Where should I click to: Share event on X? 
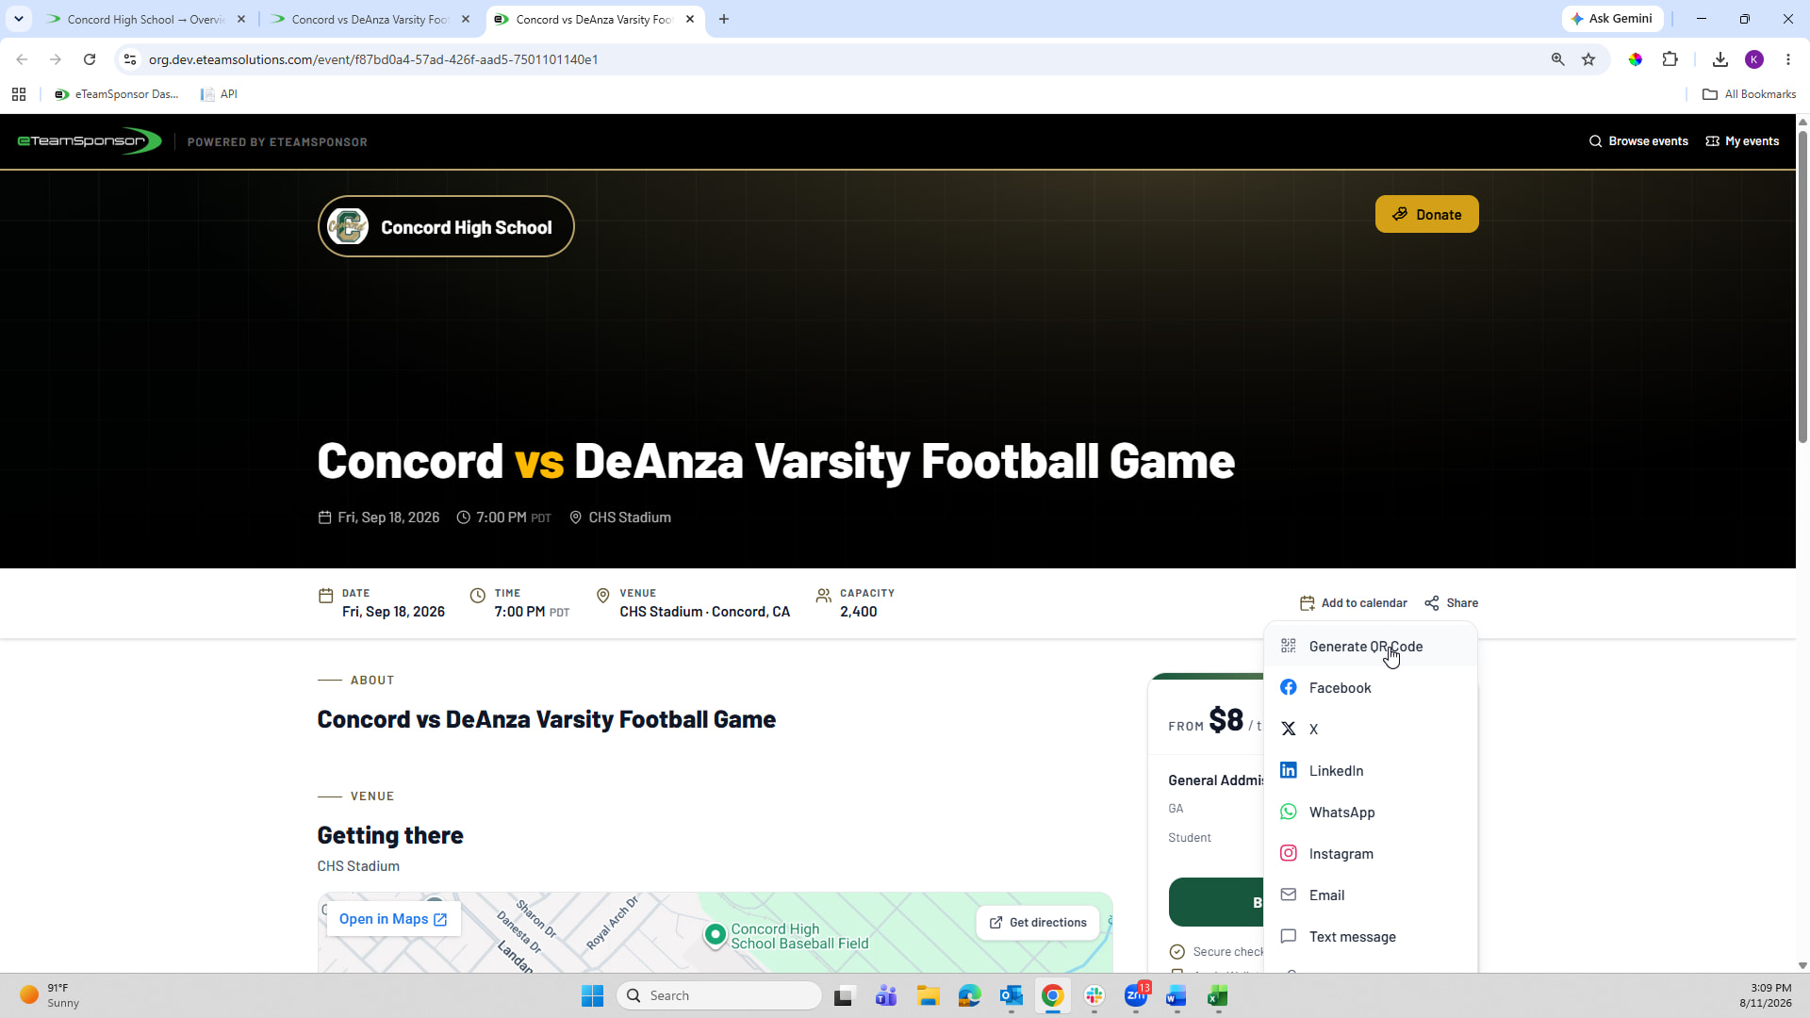pyautogui.click(x=1371, y=730)
